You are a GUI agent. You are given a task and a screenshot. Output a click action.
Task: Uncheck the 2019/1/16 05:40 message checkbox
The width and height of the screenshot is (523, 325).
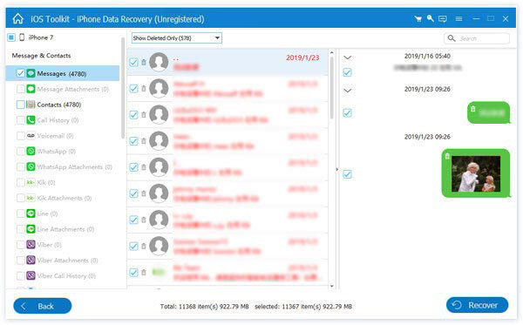pyautogui.click(x=347, y=72)
